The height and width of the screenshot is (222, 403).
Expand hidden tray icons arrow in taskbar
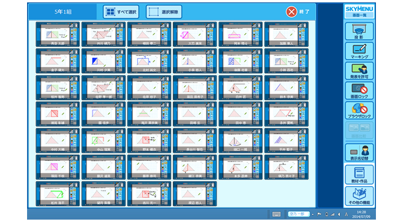[x=313, y=214]
